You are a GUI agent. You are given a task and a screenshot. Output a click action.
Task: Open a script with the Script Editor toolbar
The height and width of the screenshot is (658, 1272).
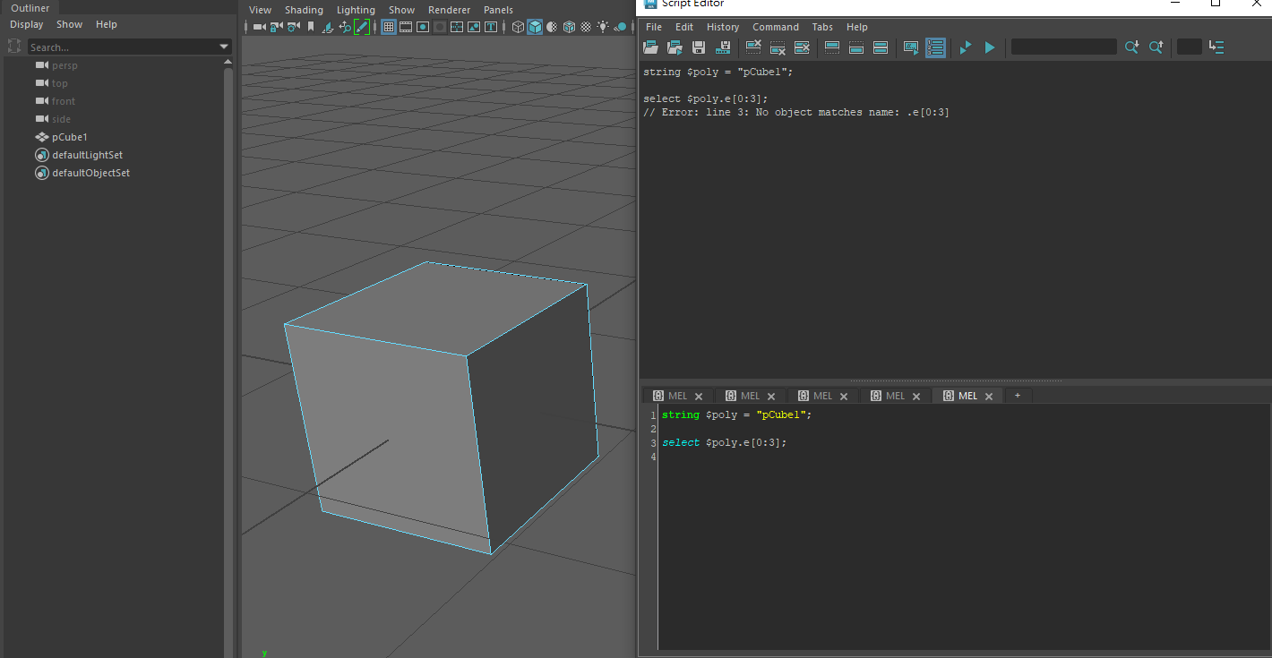pos(651,47)
